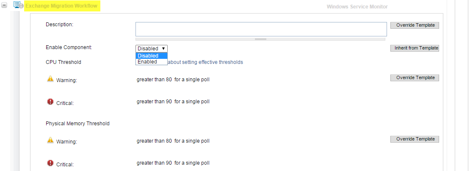Click Override Template button for Description

tap(415, 25)
